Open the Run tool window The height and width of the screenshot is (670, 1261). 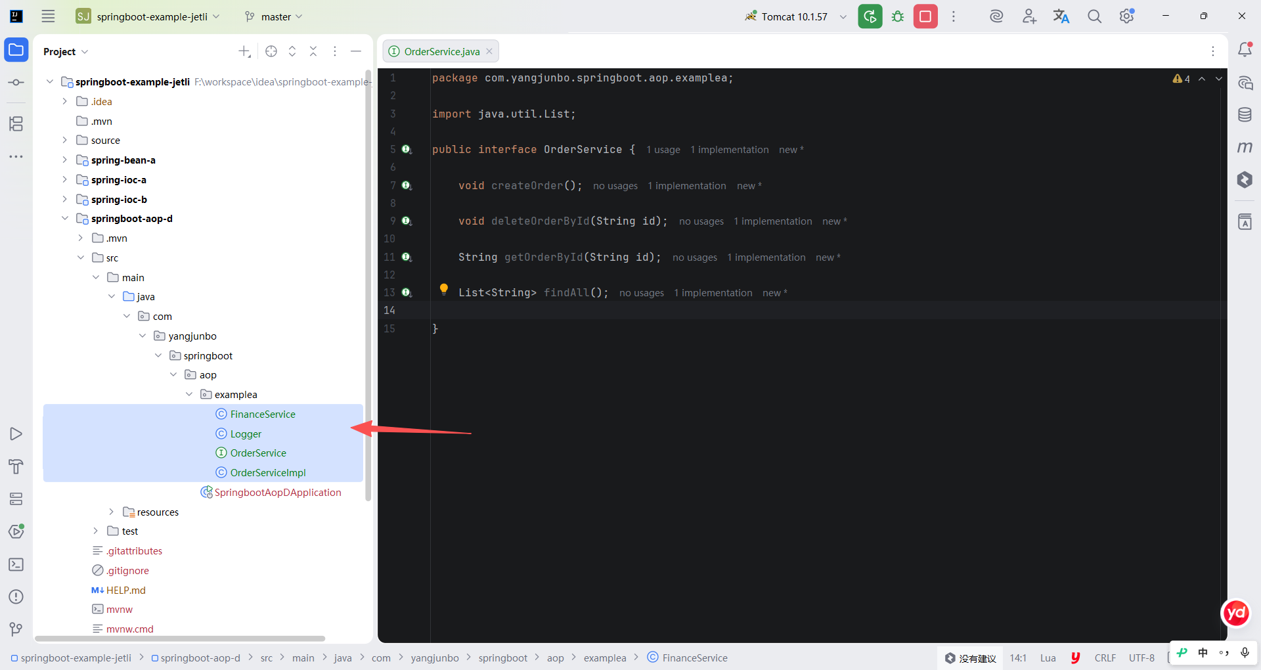16,434
